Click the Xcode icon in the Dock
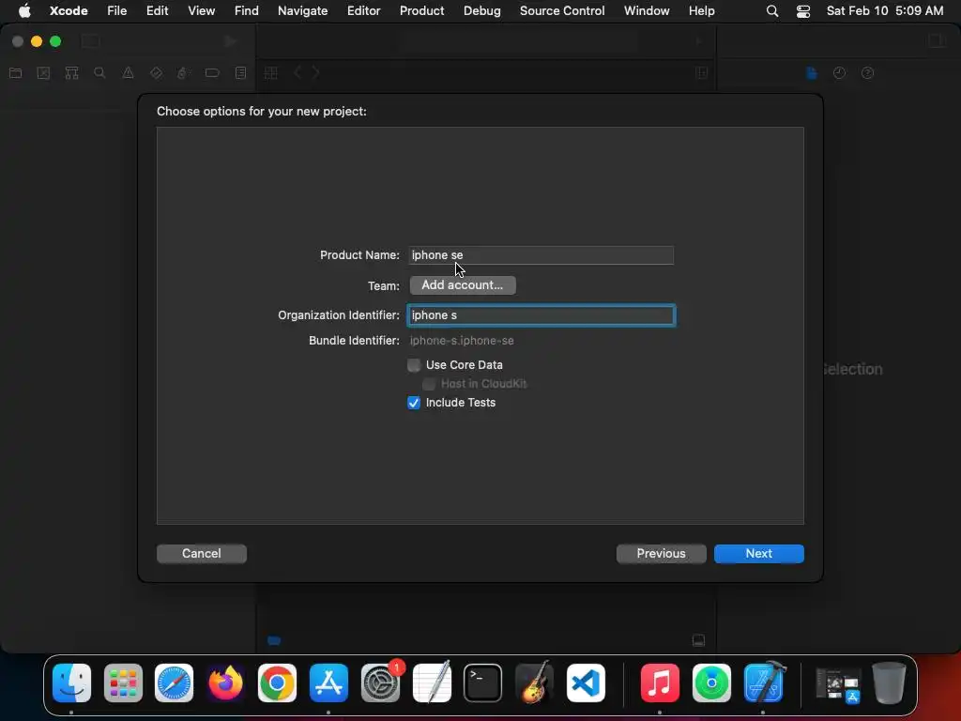 763,683
